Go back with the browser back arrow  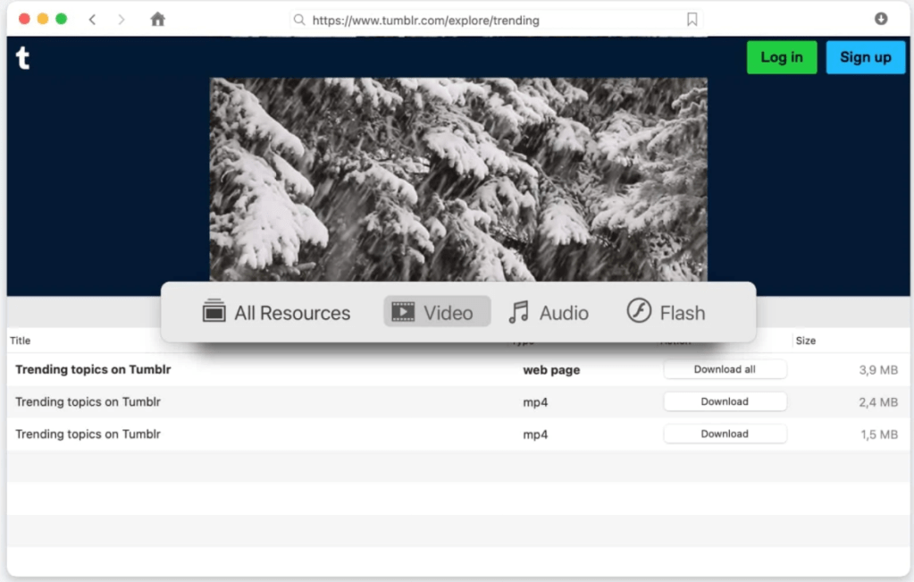[92, 20]
